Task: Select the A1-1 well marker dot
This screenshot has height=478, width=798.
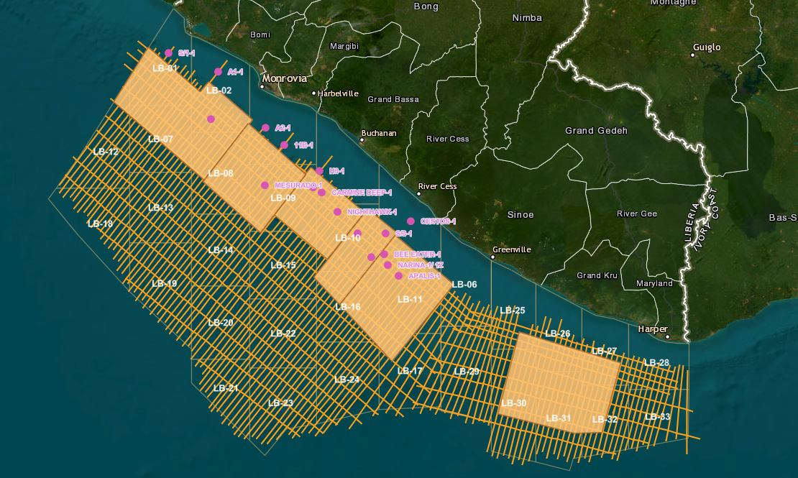Action: (x=218, y=72)
